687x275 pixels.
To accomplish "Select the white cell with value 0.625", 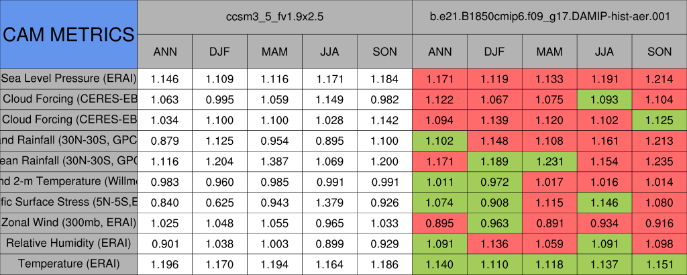I will (219, 202).
